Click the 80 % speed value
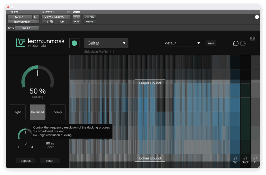Viewport: 266px width, 175px height. coord(50,143)
